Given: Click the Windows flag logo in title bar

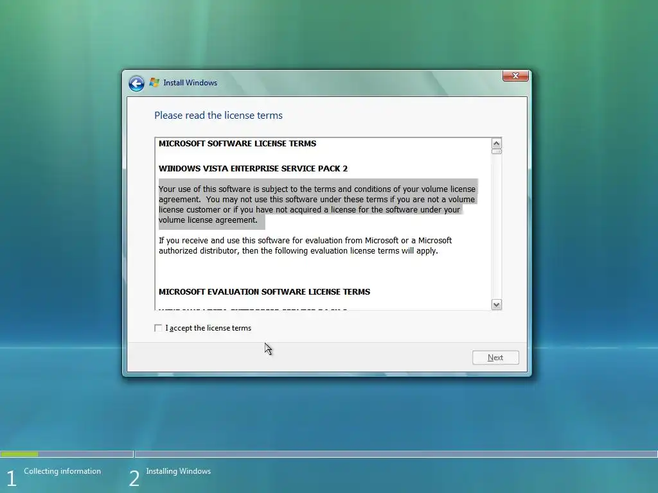Looking at the screenshot, I should pos(154,83).
